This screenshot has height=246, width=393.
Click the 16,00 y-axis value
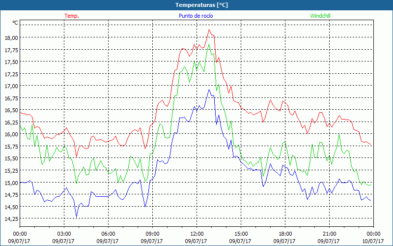coord(11,134)
